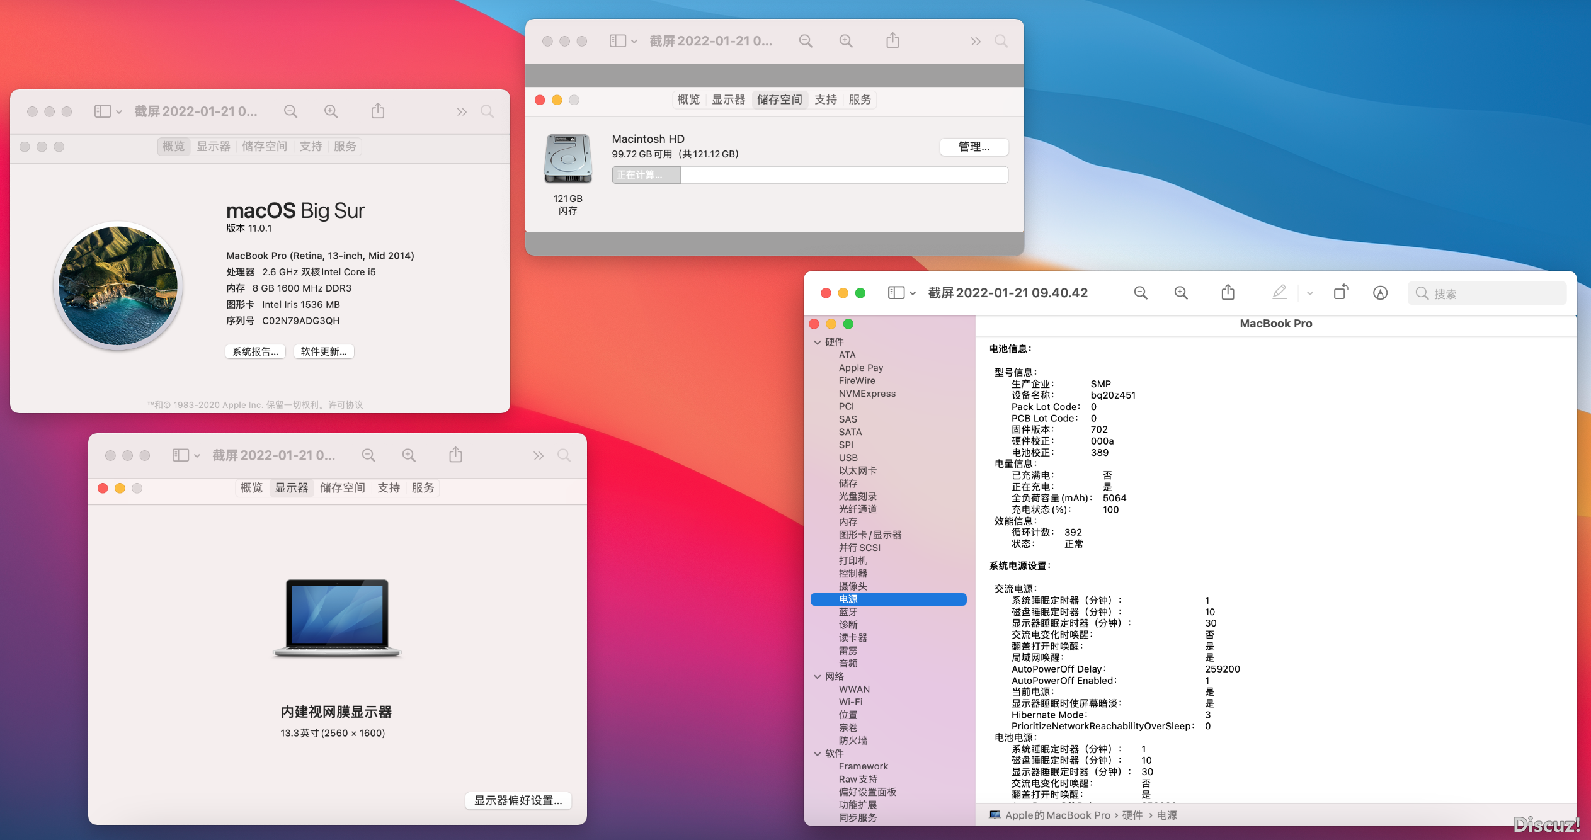Open the sidebar view dropdown chevron in the 09.40.42 window
This screenshot has width=1591, height=840.
coord(912,293)
